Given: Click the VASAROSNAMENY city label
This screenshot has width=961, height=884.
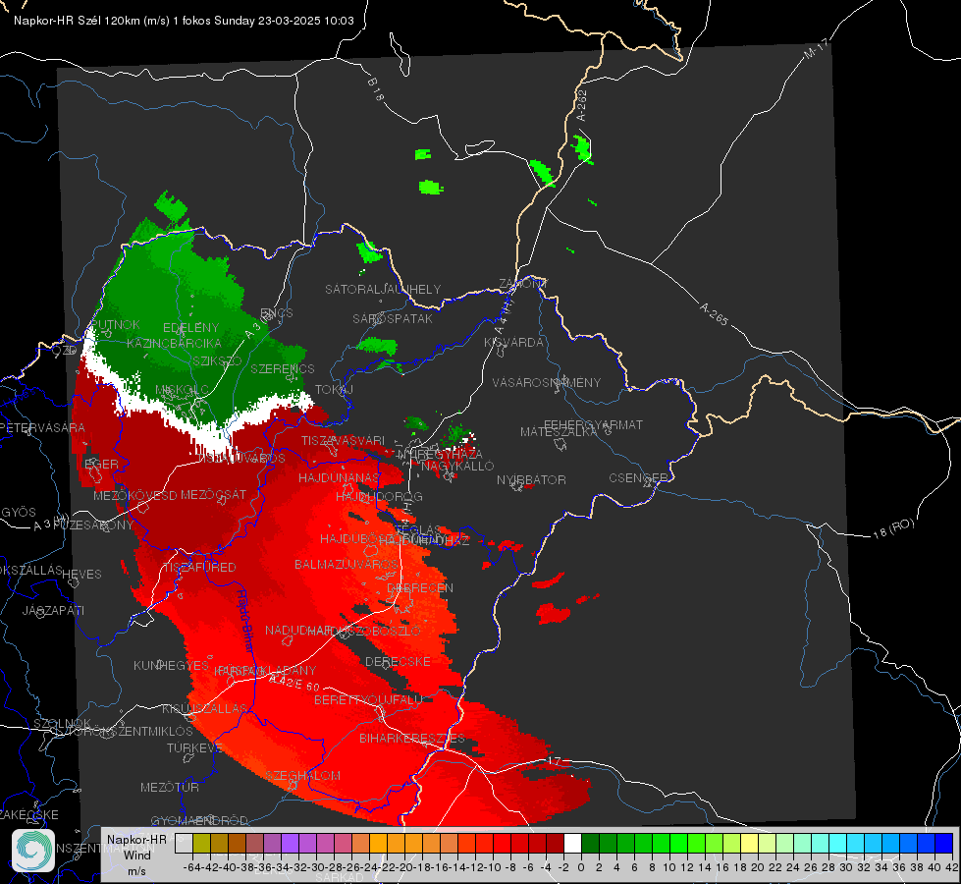Looking at the screenshot, I should tap(547, 383).
